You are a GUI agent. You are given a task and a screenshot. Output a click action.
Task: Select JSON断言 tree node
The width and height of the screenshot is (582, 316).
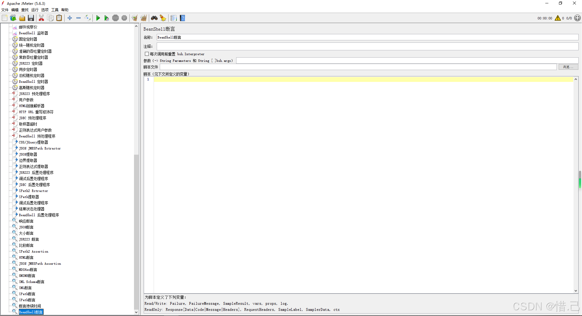26,227
